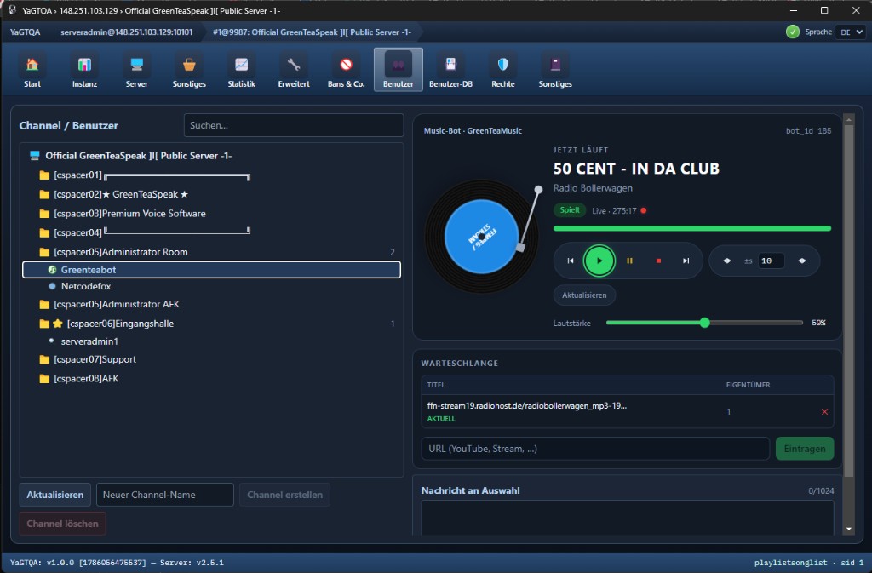Open Sonstiges with the basket icon
This screenshot has height=573, width=872.
pyautogui.click(x=189, y=70)
